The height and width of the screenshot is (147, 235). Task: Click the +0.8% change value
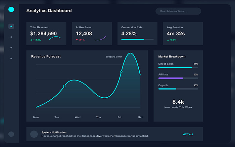pos(173,40)
